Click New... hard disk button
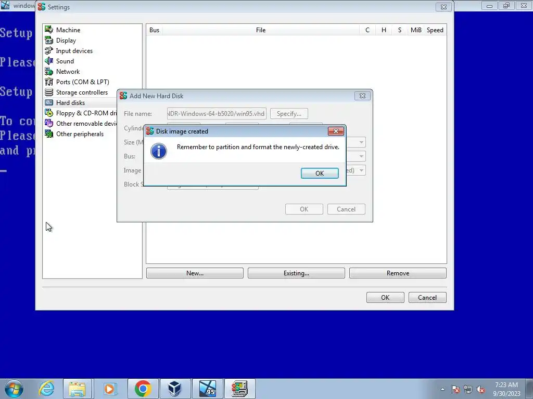Viewport: 533px width, 399px height. [x=195, y=273]
